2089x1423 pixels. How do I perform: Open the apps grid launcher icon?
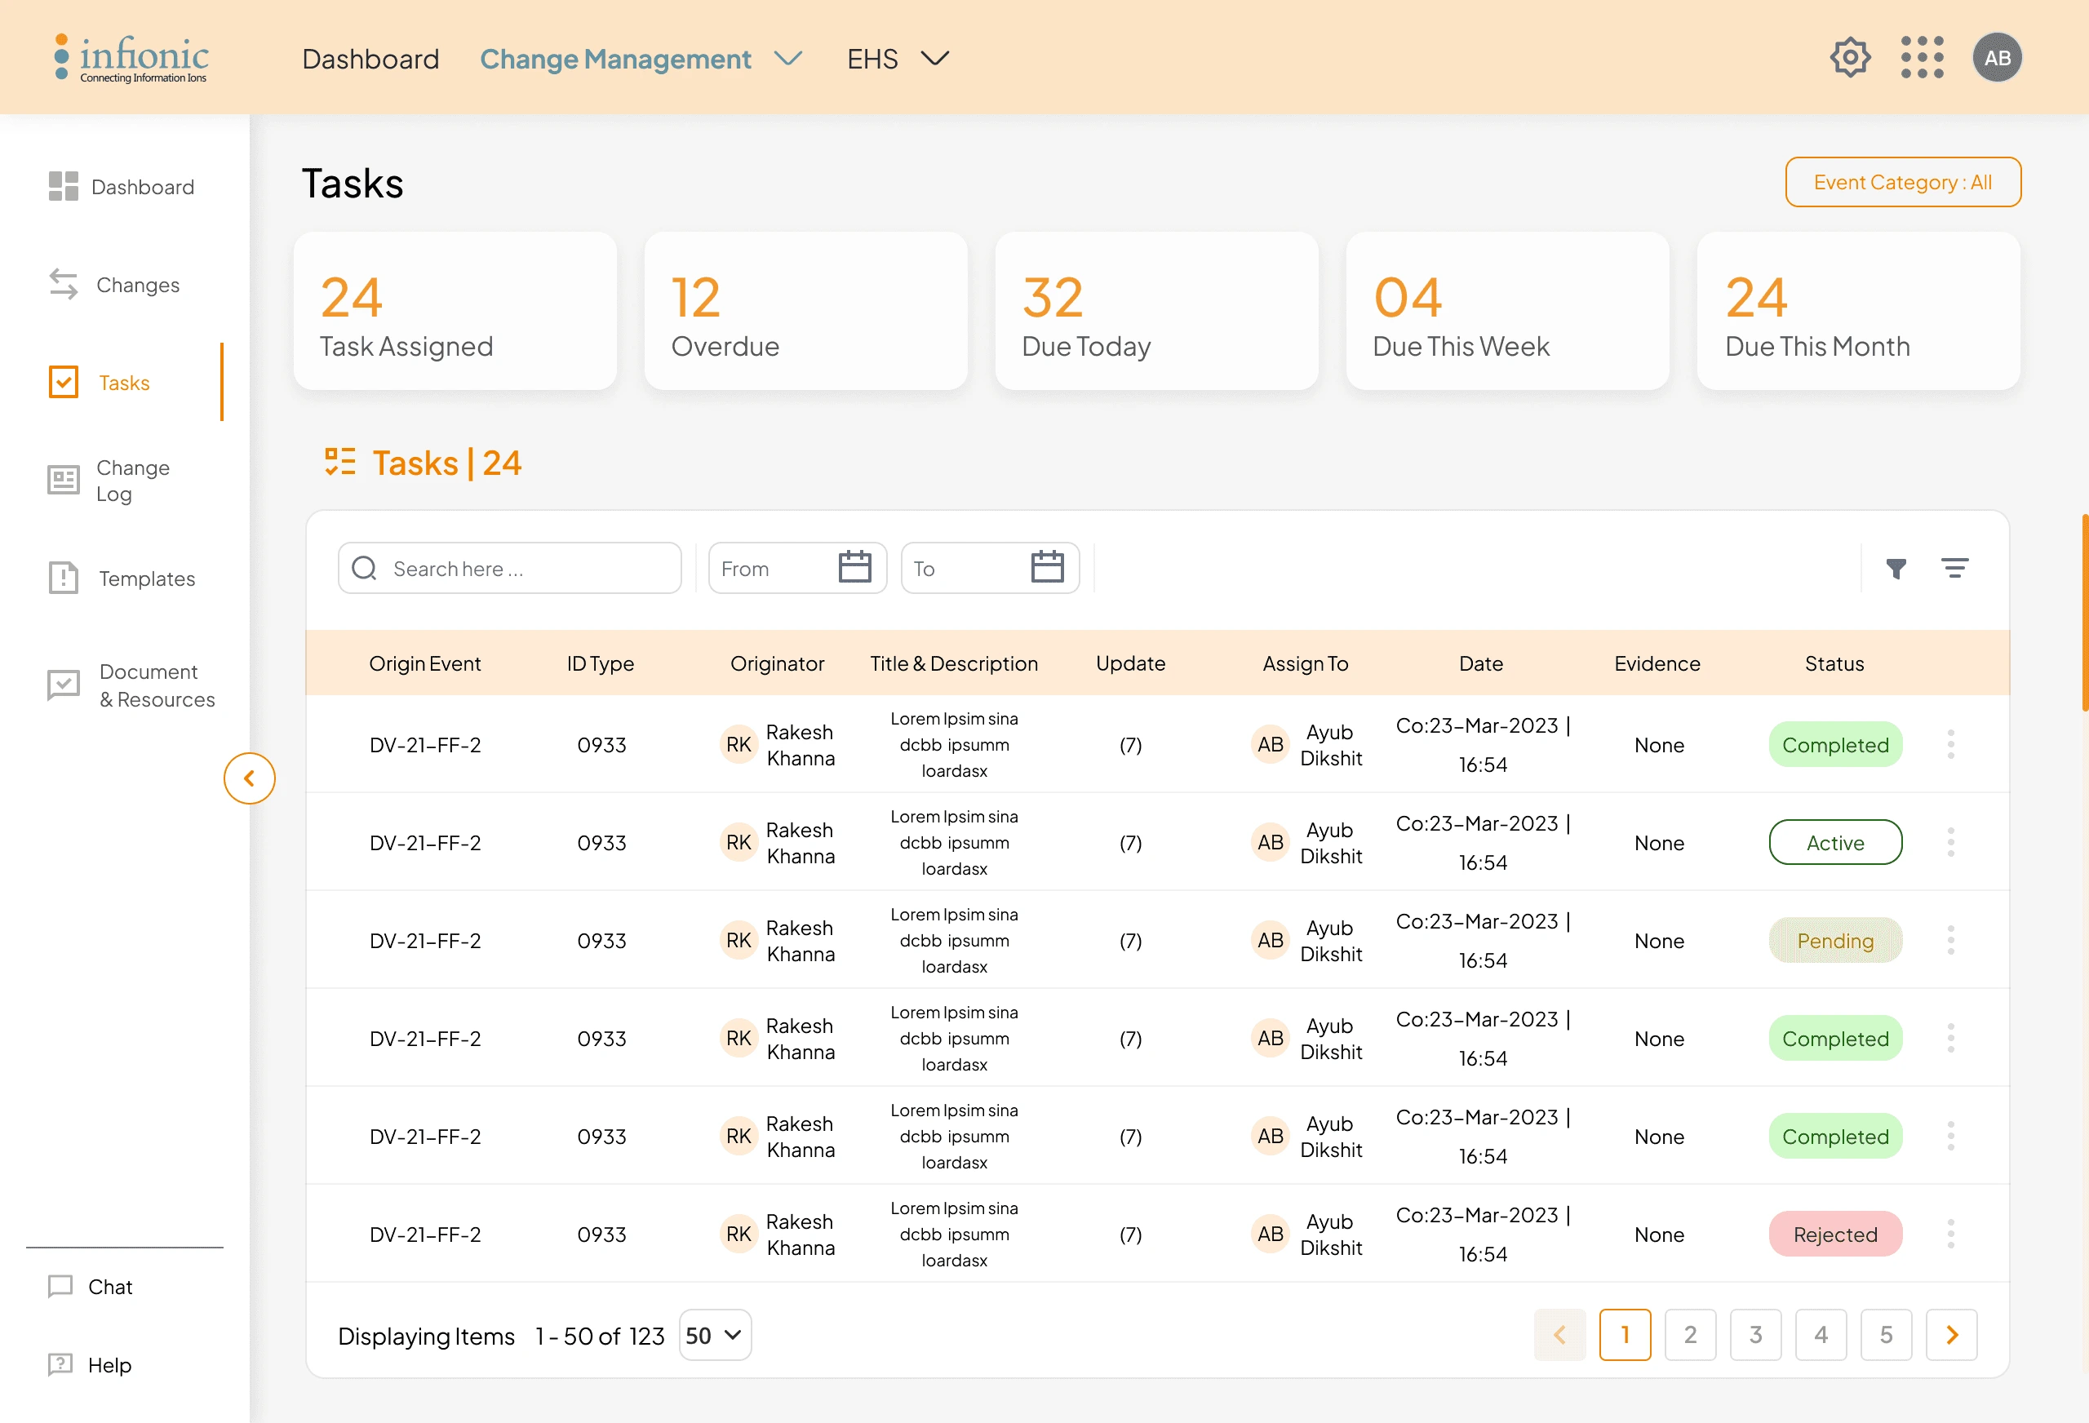1922,59
